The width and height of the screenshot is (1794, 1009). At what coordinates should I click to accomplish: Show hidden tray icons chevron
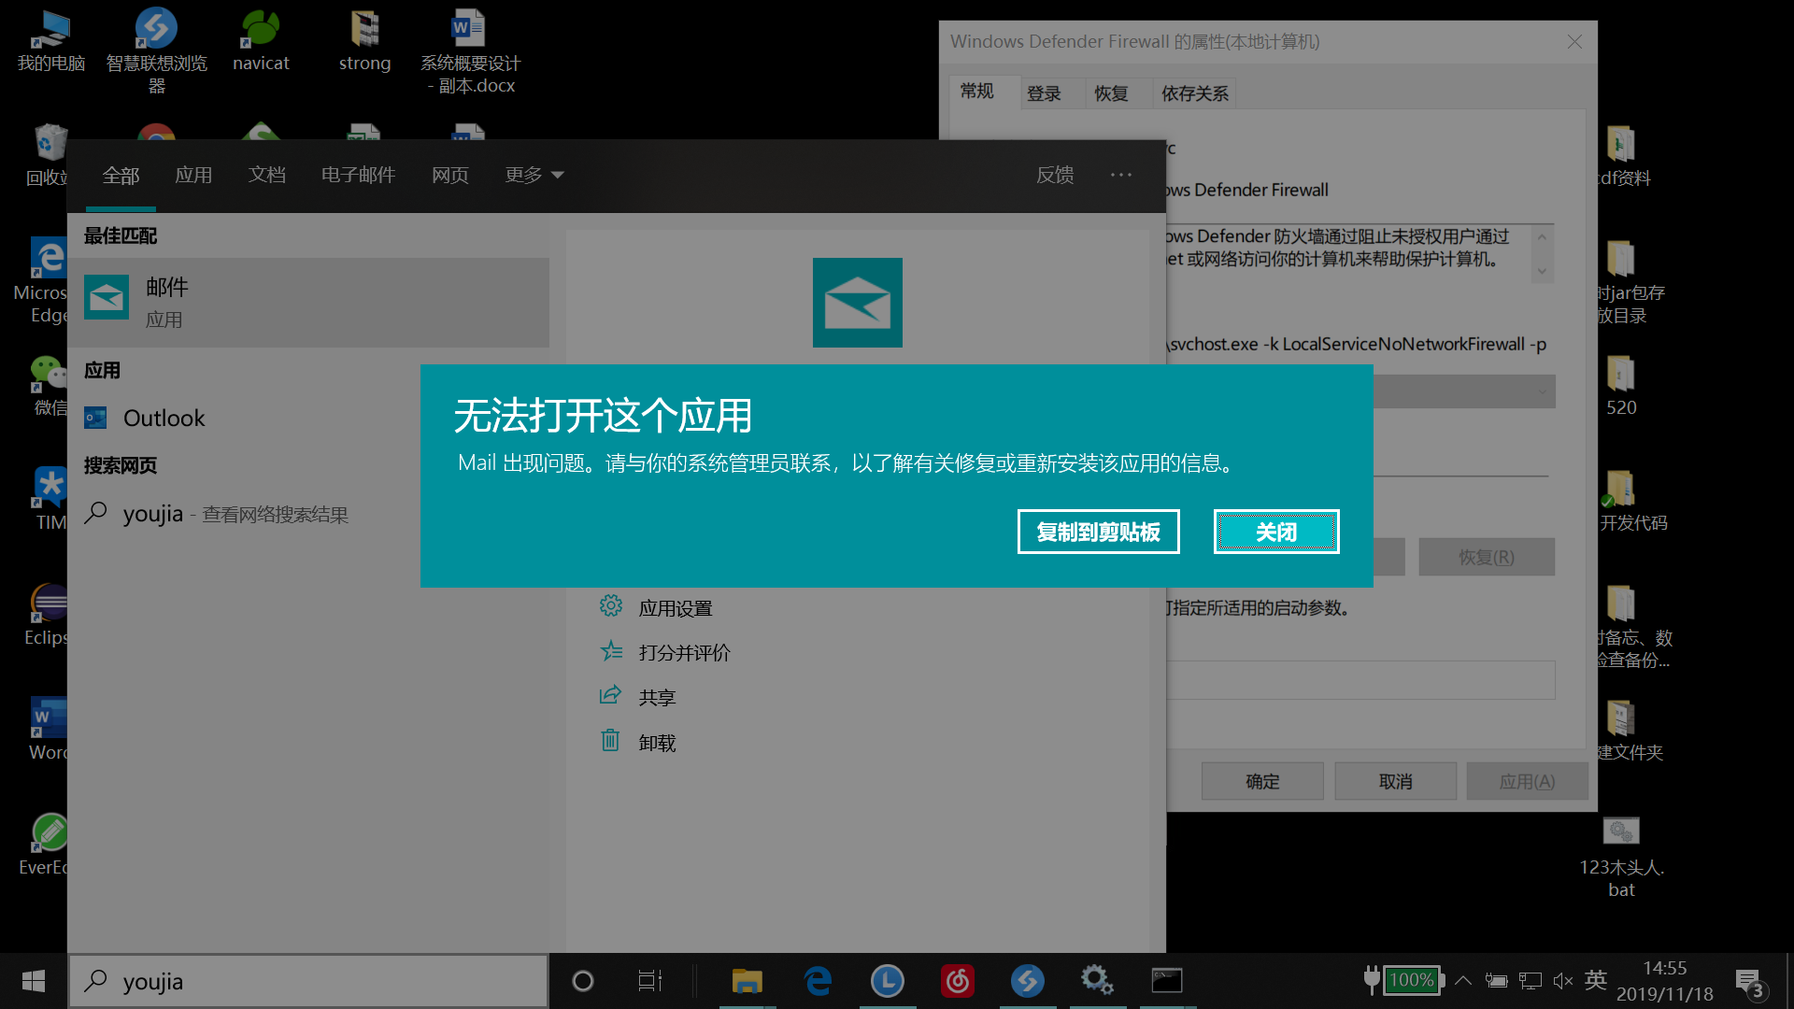point(1463,980)
